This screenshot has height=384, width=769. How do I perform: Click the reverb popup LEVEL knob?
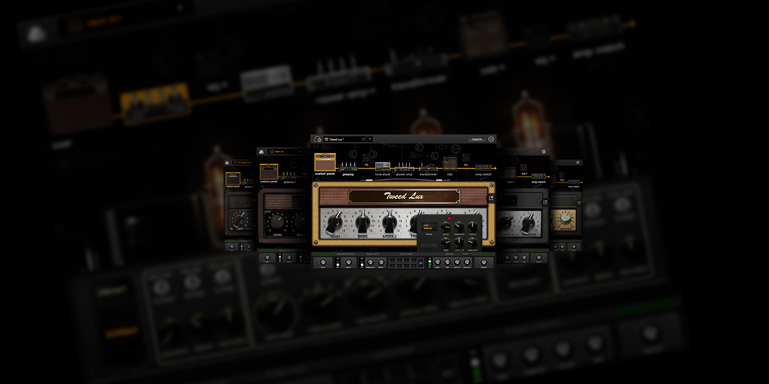[445, 227]
